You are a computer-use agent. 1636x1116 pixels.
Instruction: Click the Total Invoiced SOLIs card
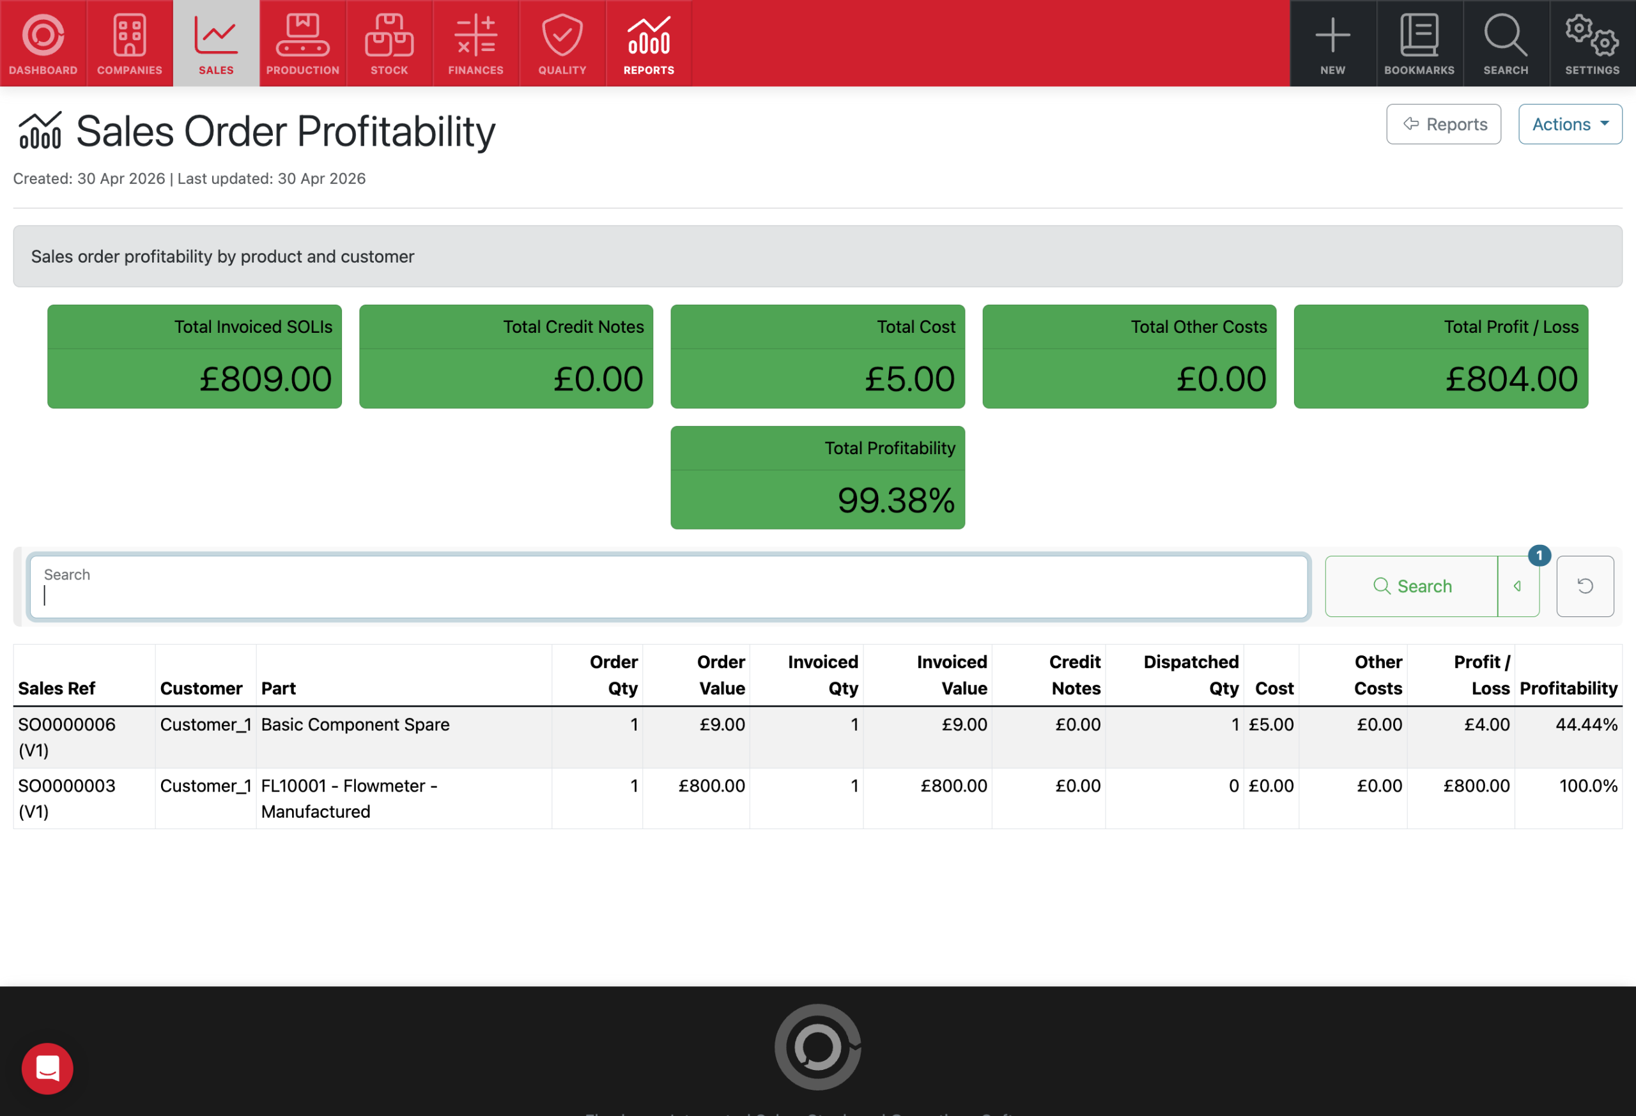[194, 356]
